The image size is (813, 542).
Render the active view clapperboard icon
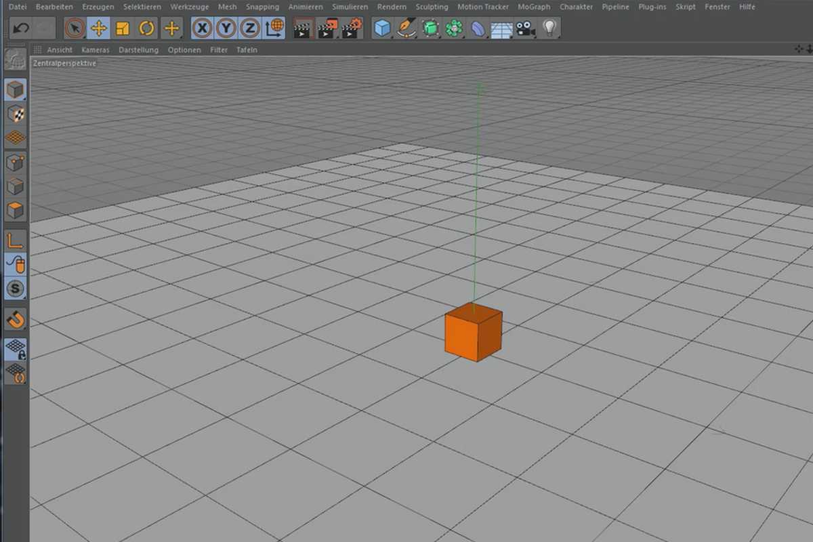pyautogui.click(x=303, y=28)
